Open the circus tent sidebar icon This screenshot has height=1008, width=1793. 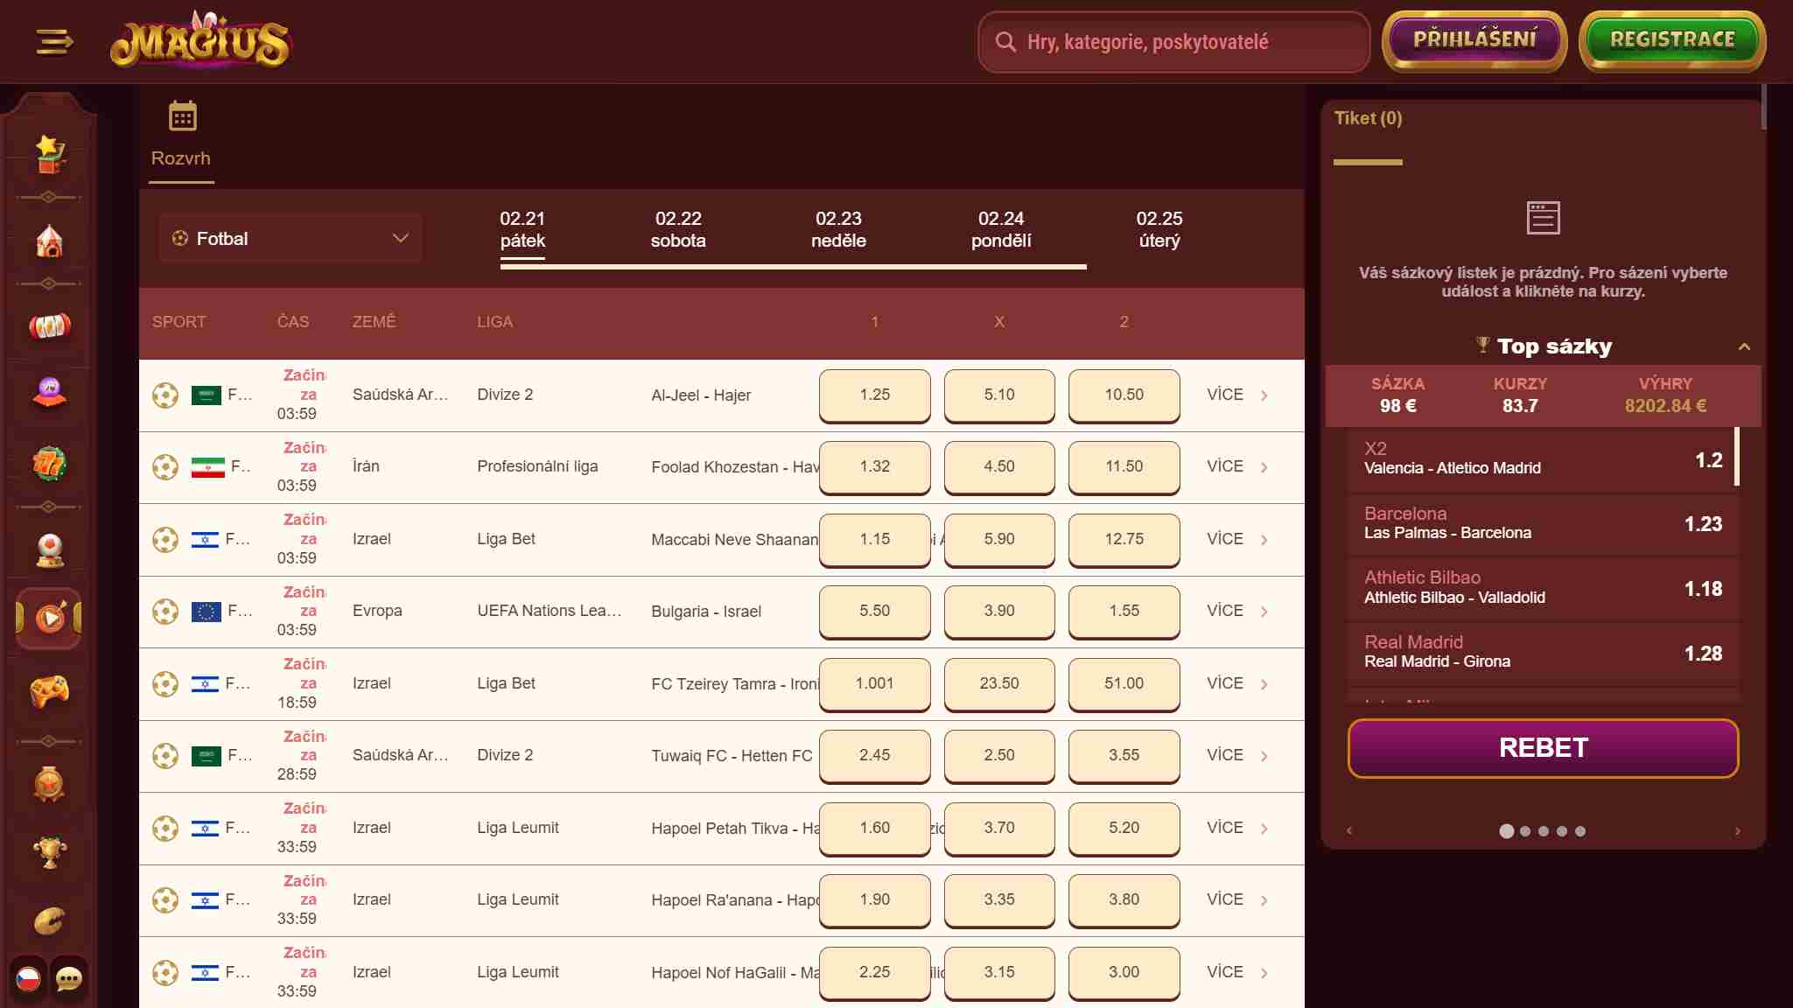[50, 241]
